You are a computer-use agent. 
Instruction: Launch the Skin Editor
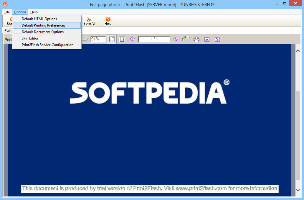pos(47,38)
